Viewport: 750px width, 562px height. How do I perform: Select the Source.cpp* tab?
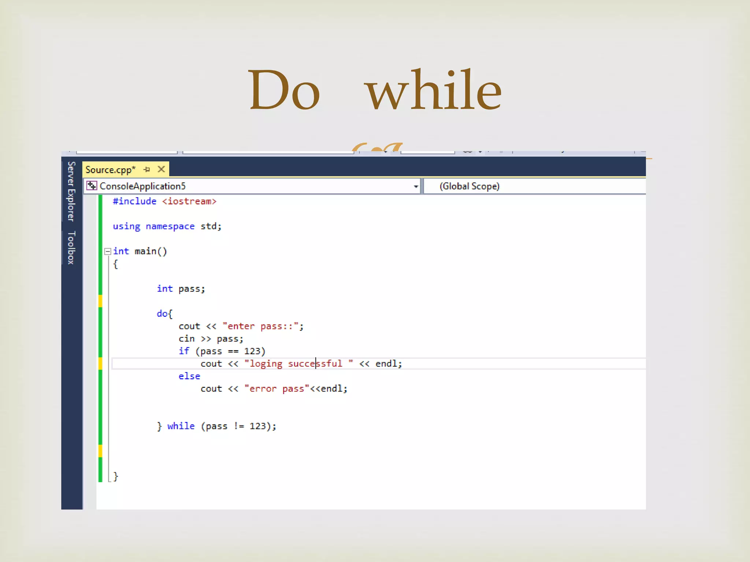110,170
